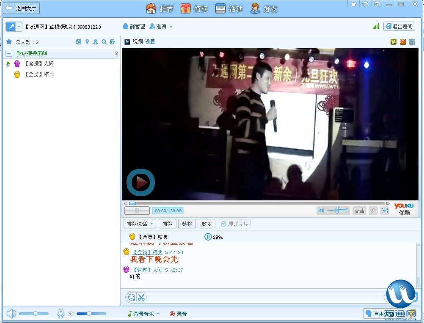
Task: Collapse the 默认接待房间 group
Action: [x=9, y=53]
